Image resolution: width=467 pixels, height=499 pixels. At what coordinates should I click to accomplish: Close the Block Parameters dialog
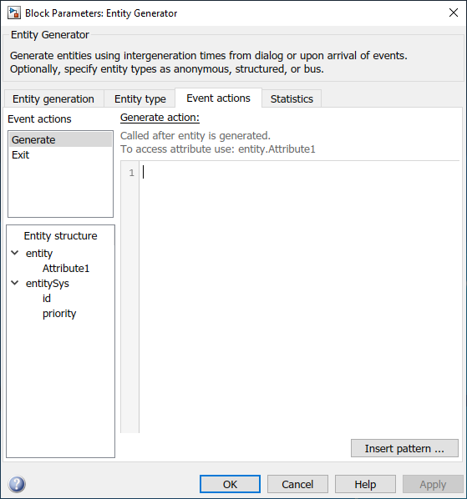(x=454, y=13)
